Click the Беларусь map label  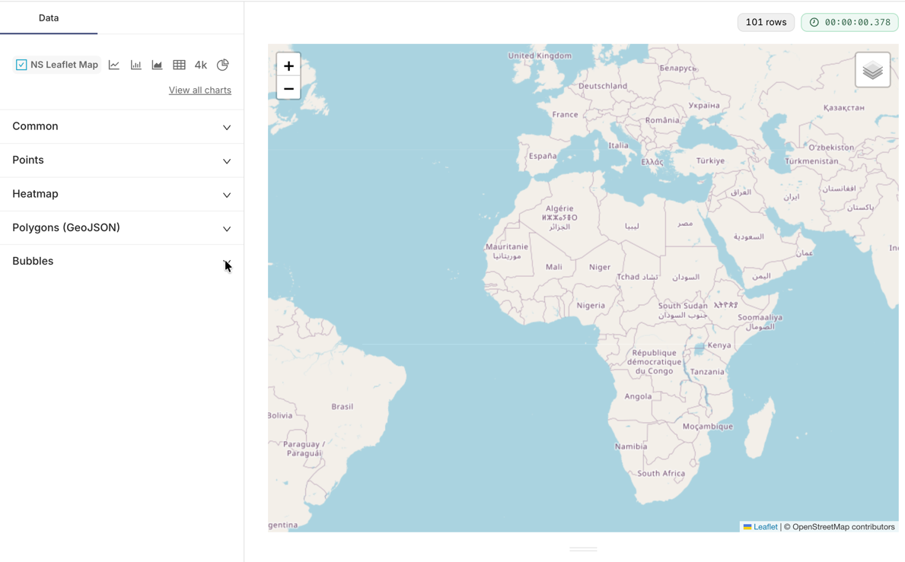coord(679,68)
